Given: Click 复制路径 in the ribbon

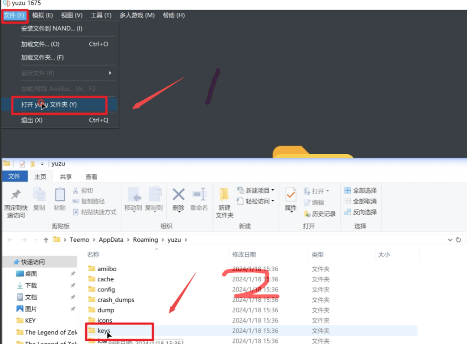Looking at the screenshot, I should coord(89,202).
